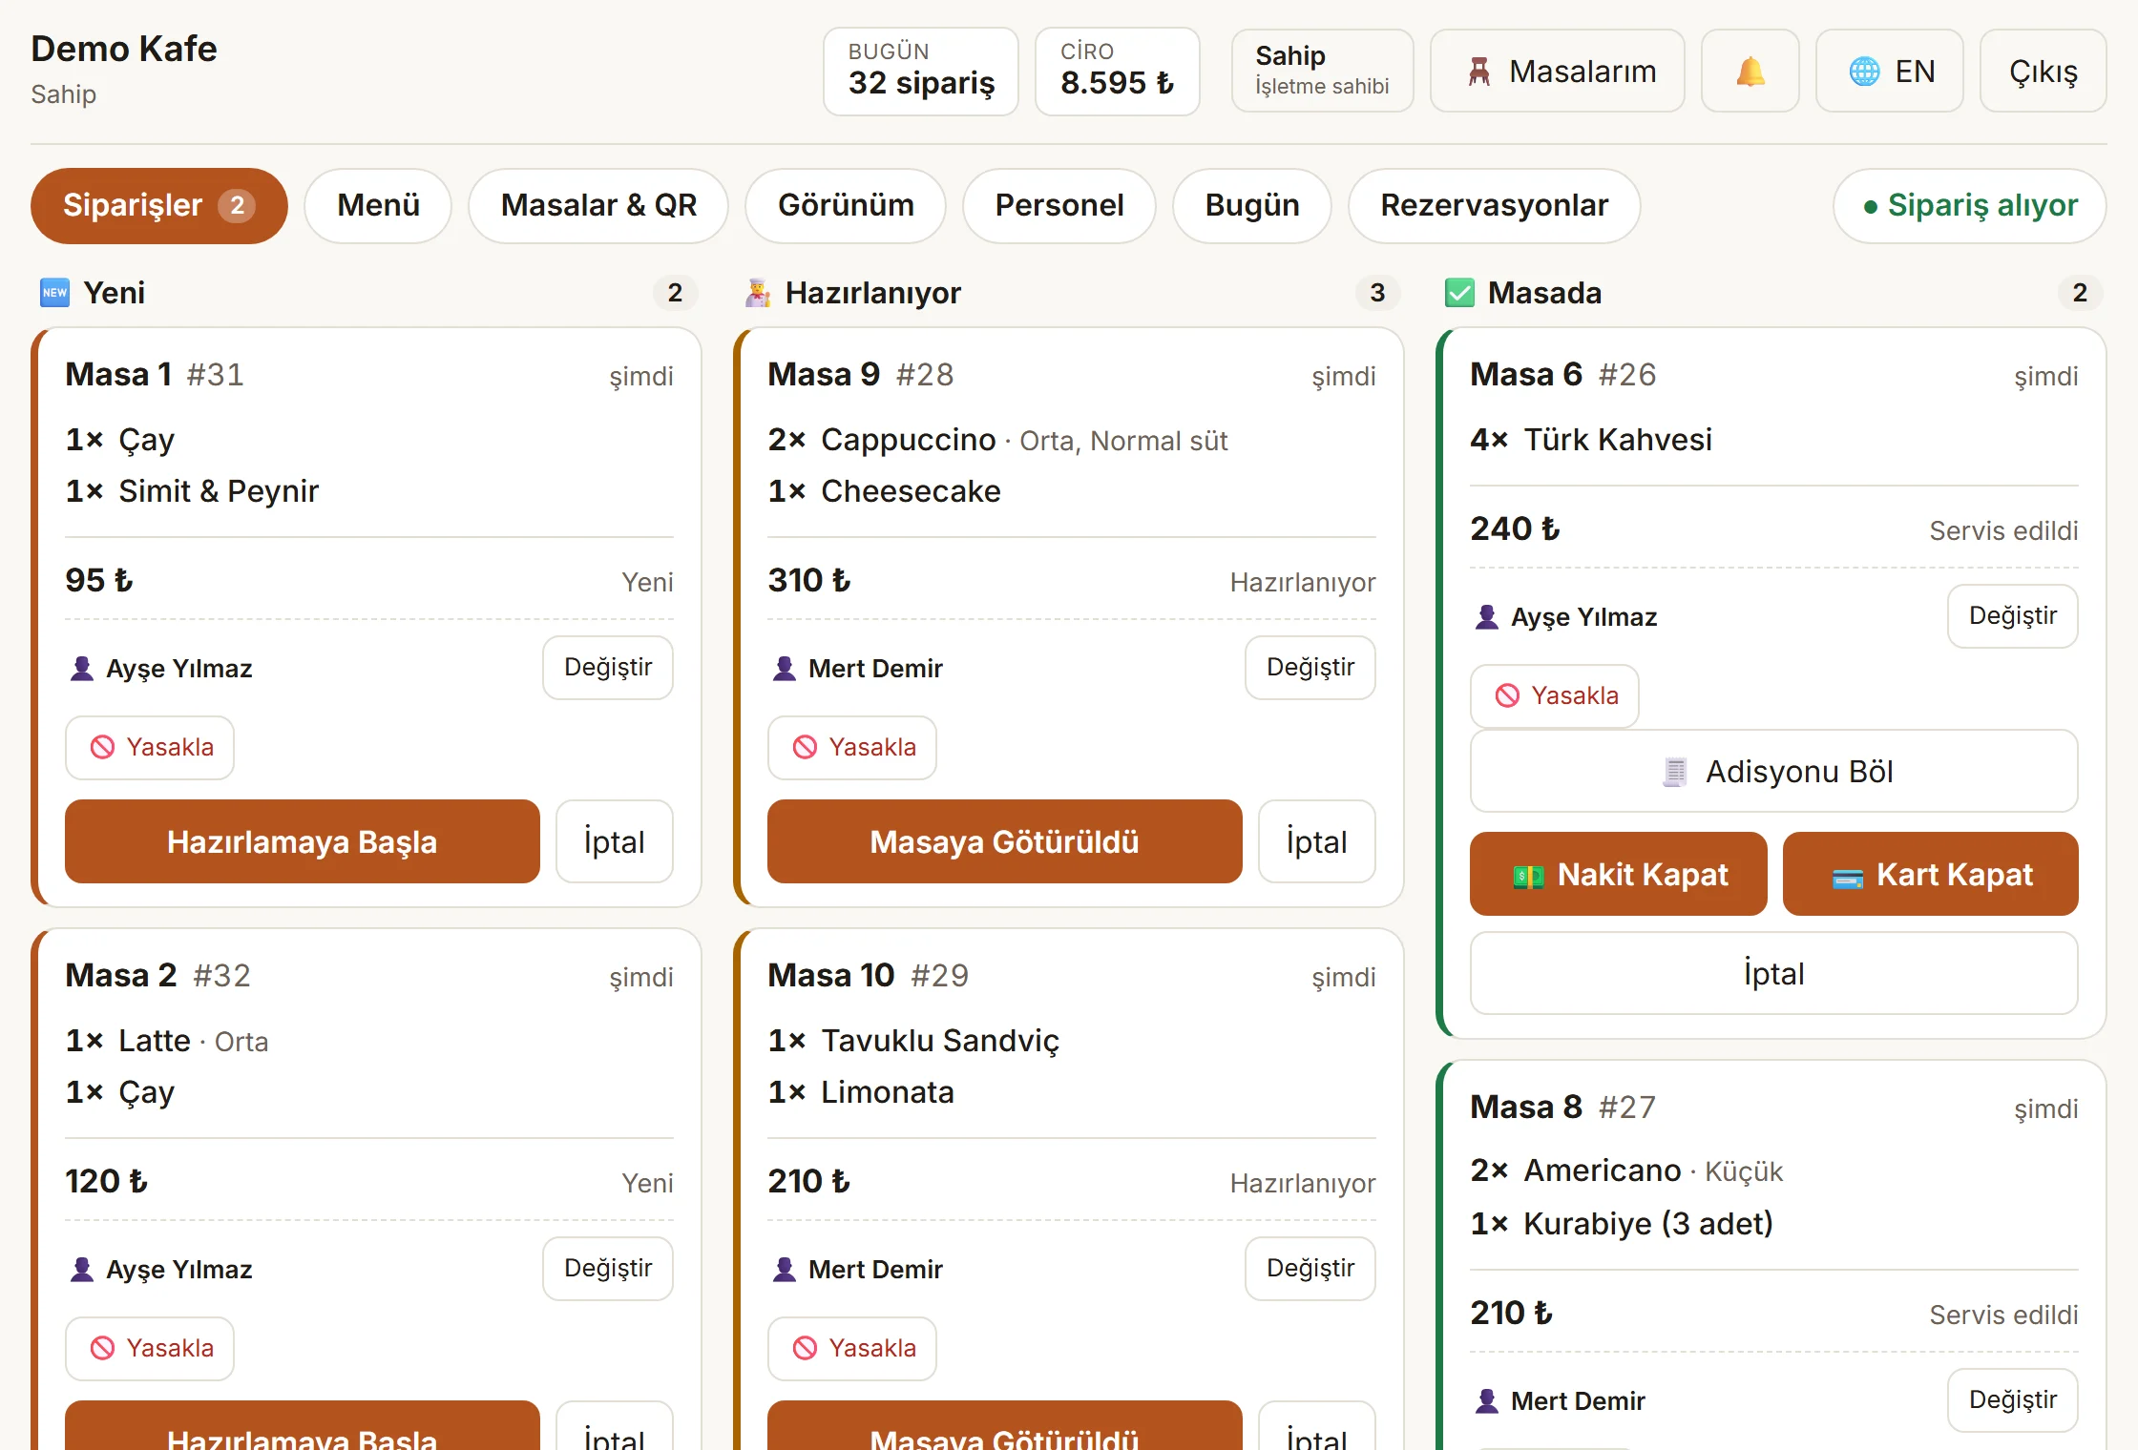Click the cash icon in Nakit Kapat

pos(1528,876)
